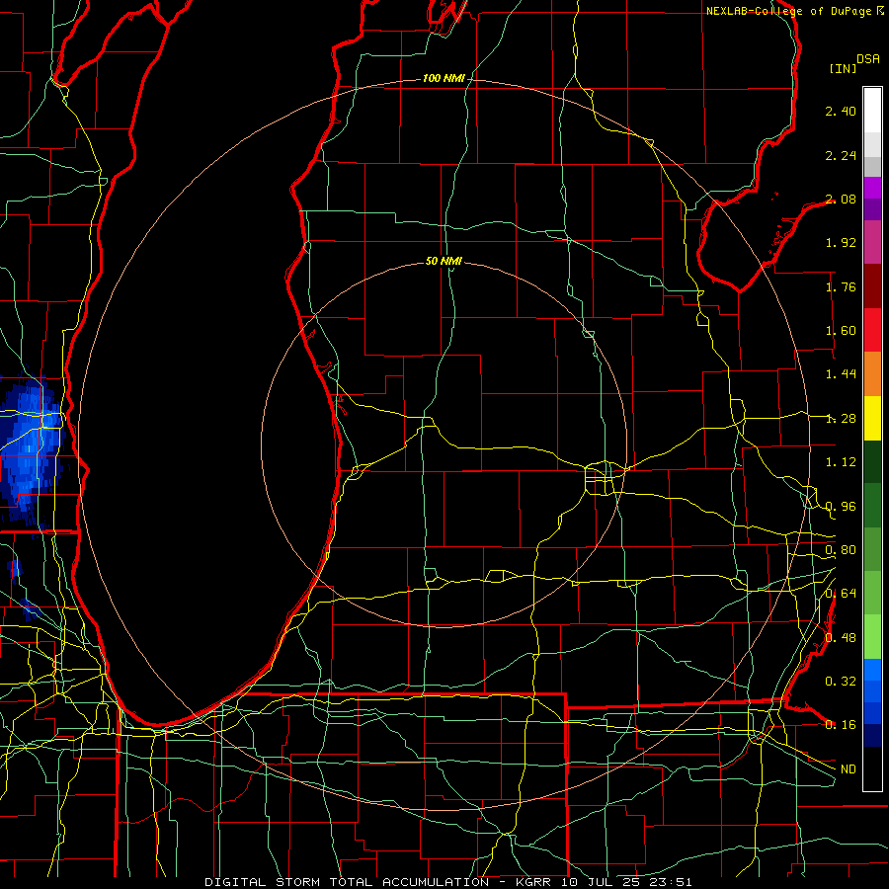Select the magenta legend color swatch
This screenshot has height=889, width=889.
[872, 188]
